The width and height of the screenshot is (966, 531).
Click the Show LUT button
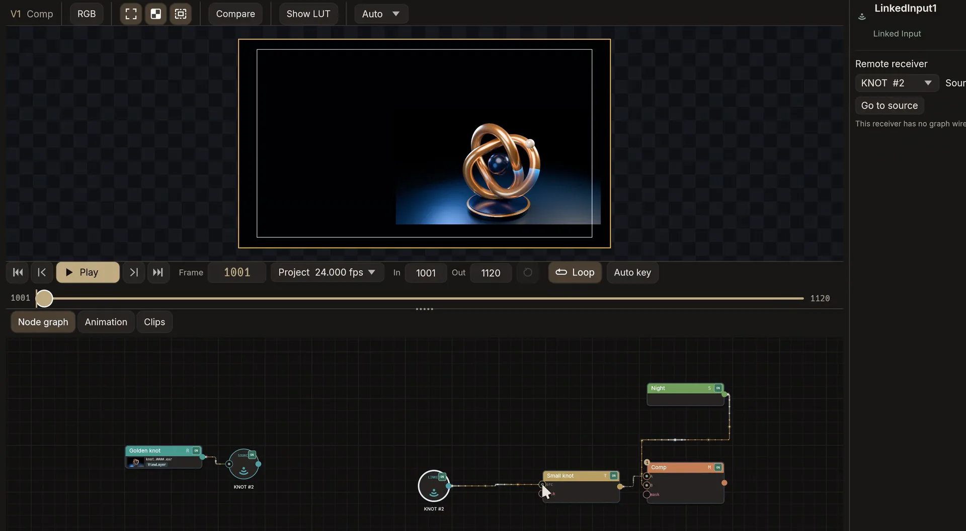coord(308,14)
